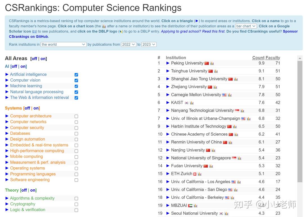
Task: Expand Peking University faculty list triangle
Action: point(168,63)
